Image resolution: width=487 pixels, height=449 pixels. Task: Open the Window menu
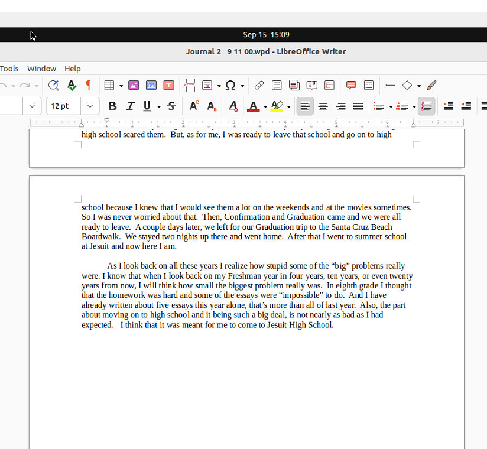(41, 69)
